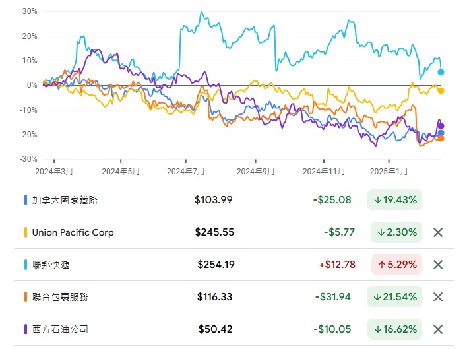467x349 pixels.
Task: Click the $254.19 price value
Action: coord(216,265)
